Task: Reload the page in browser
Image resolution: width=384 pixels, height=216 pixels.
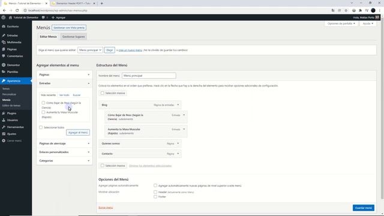Action: pos(17,11)
